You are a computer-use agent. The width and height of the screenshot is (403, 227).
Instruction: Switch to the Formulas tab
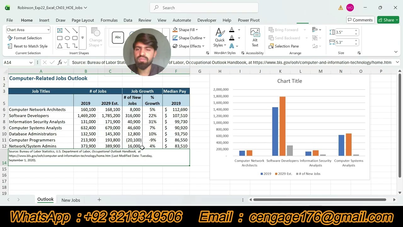point(109,20)
